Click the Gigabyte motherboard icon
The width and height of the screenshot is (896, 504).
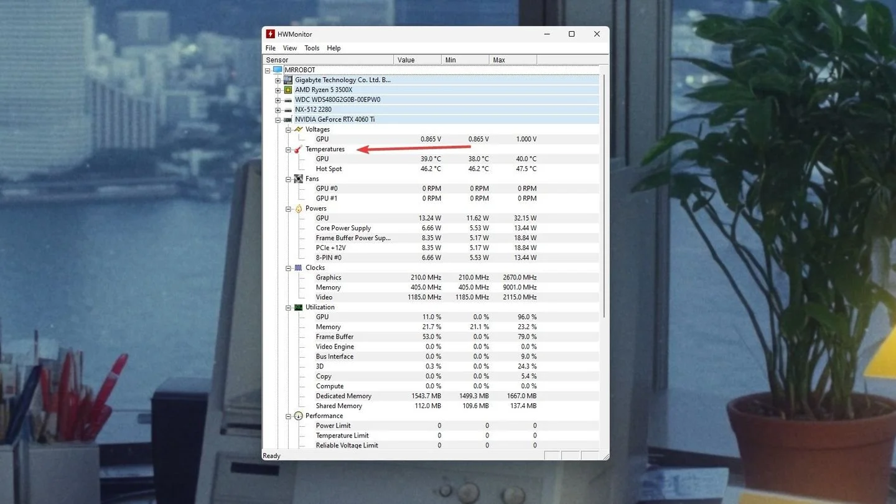(x=288, y=80)
